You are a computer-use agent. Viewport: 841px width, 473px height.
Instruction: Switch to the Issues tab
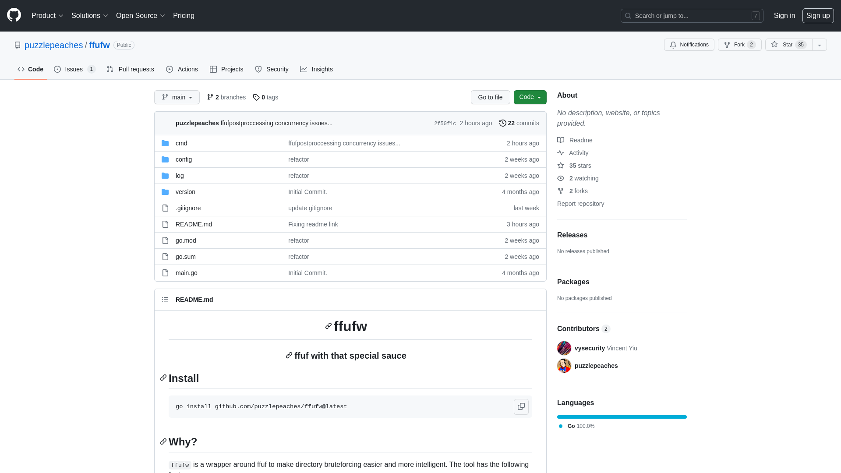point(74,69)
